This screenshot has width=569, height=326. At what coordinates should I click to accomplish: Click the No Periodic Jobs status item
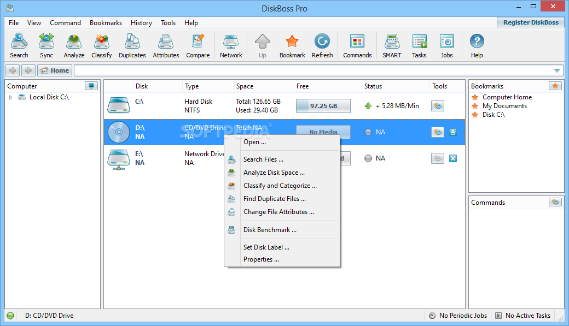458,316
